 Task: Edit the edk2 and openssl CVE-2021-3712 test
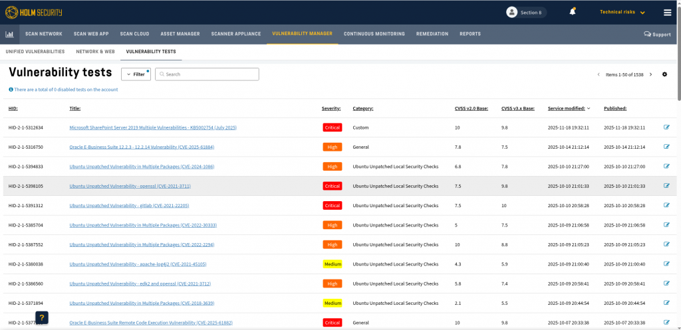click(666, 283)
